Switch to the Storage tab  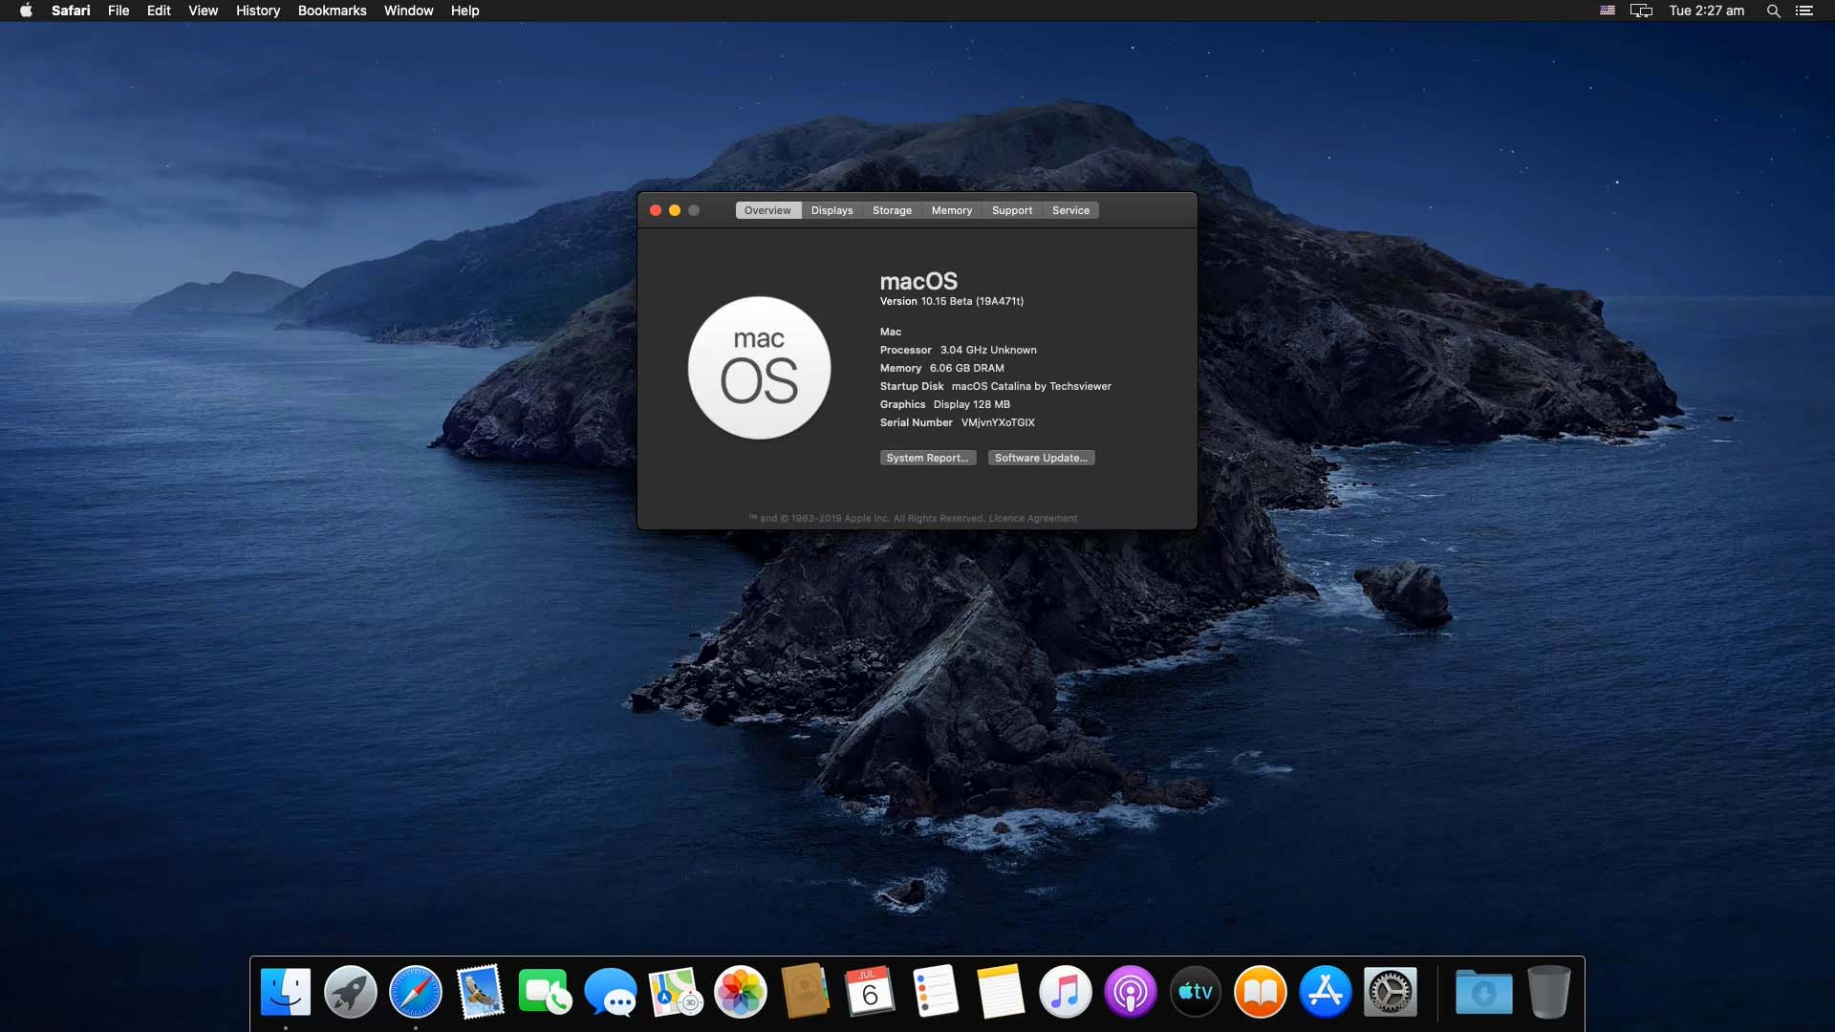pyautogui.click(x=892, y=210)
